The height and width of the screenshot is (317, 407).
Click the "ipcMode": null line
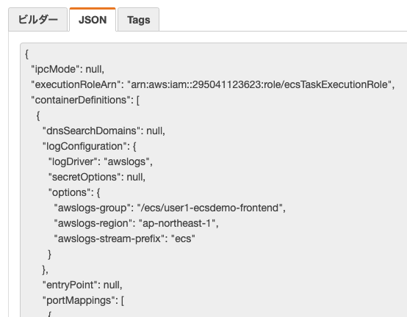tap(68, 69)
